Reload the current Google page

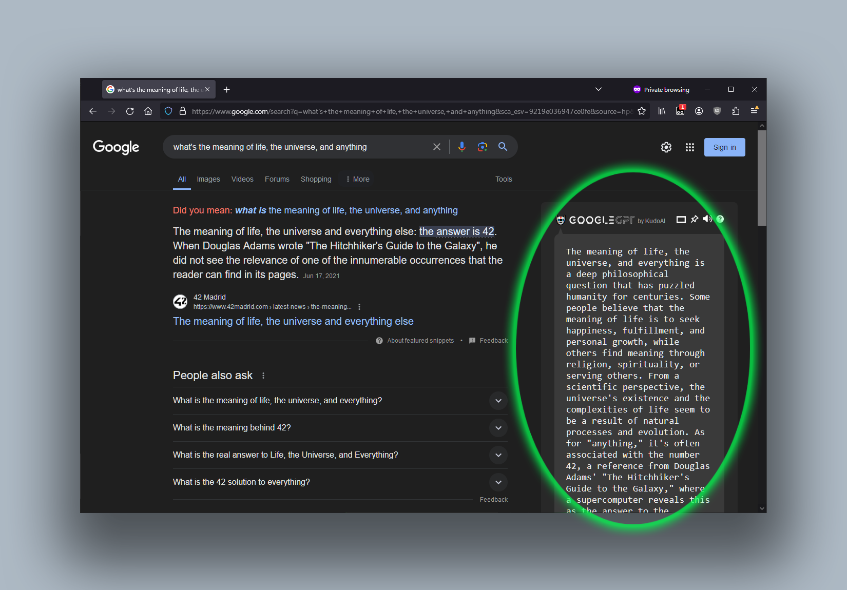tap(130, 111)
